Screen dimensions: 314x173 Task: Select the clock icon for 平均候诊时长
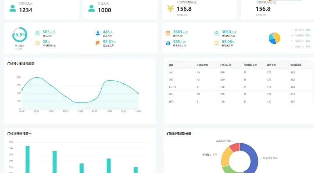[x=37, y=43]
